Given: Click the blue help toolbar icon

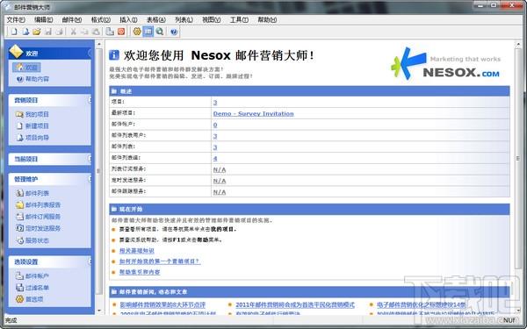Looking at the screenshot, I should 174,32.
